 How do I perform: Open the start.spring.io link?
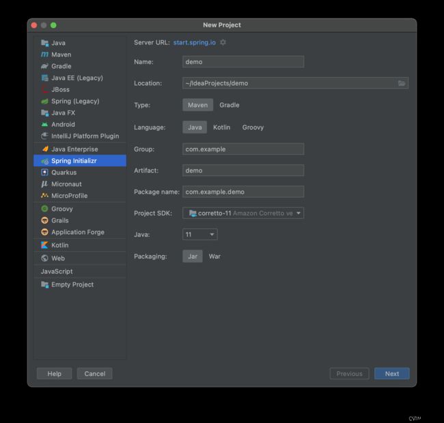195,42
